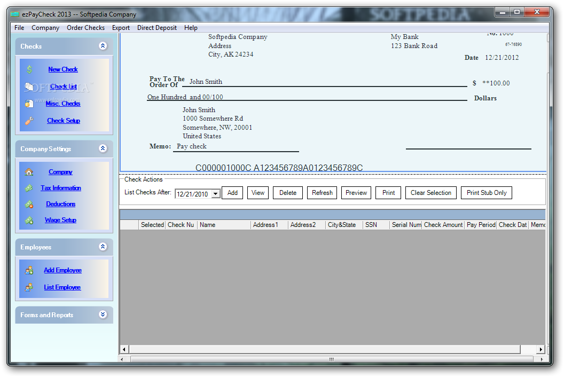Viewport: 564px width, 377px height.
Task: Collapse the Company Settings panel
Action: pyautogui.click(x=103, y=148)
